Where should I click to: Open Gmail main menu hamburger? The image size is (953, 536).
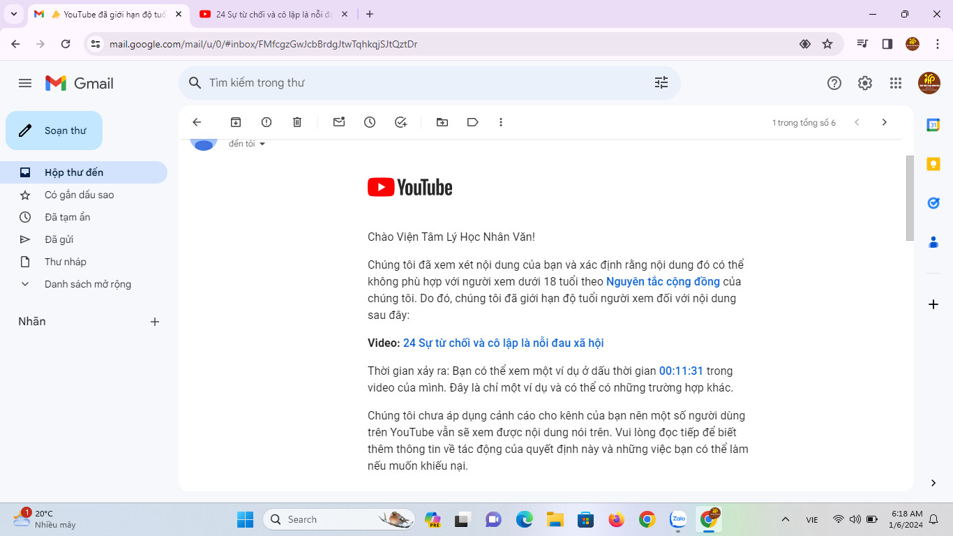pos(25,83)
